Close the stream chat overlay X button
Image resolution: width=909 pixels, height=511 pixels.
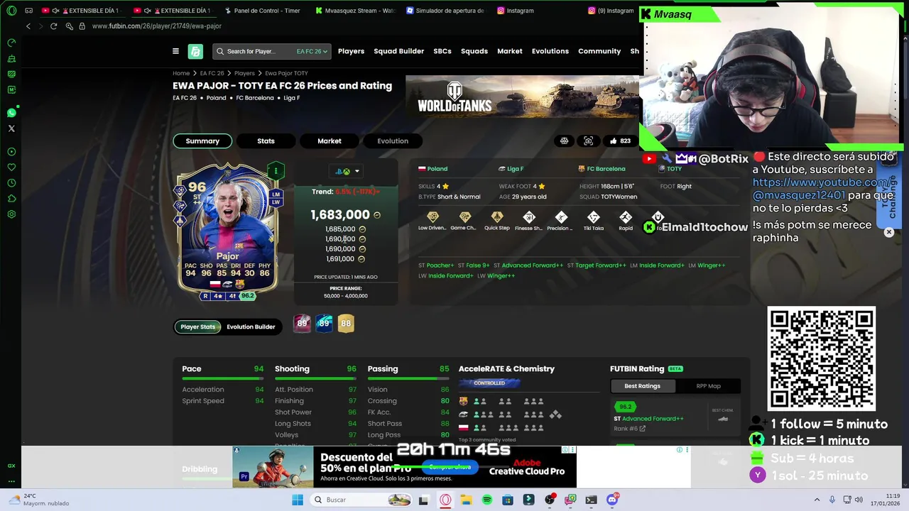[888, 232]
